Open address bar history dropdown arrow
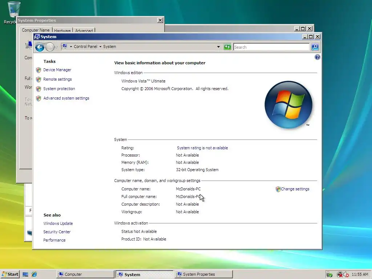The image size is (372, 279). click(x=218, y=47)
